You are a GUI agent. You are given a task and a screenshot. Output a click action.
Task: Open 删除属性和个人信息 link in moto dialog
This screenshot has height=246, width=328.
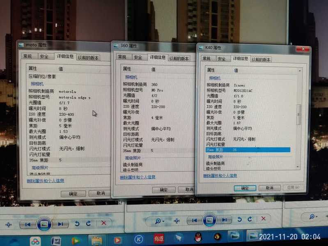click(46, 181)
